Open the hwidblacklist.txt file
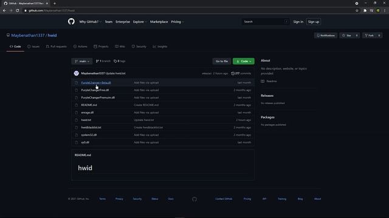This screenshot has width=389, height=218. pos(91,128)
